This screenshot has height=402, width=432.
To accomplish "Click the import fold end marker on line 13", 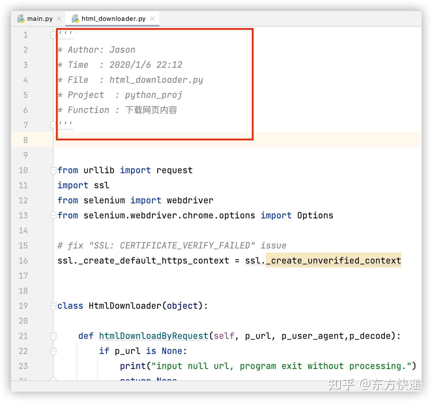I will tap(53, 215).
